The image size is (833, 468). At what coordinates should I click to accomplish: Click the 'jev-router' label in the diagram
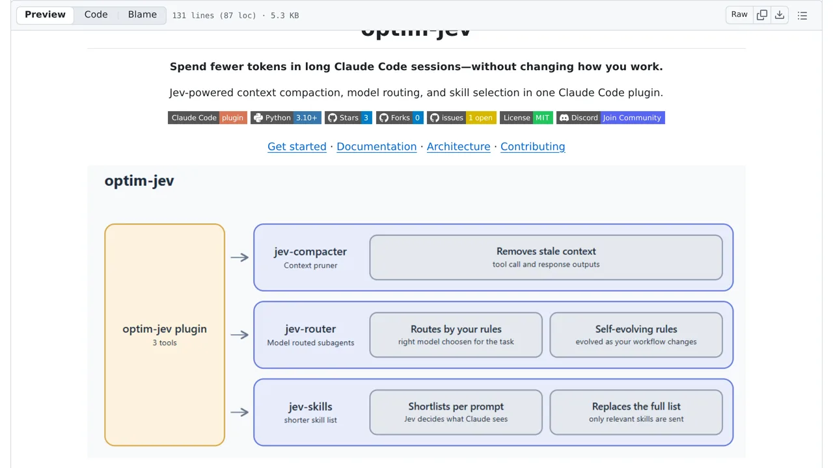(310, 329)
